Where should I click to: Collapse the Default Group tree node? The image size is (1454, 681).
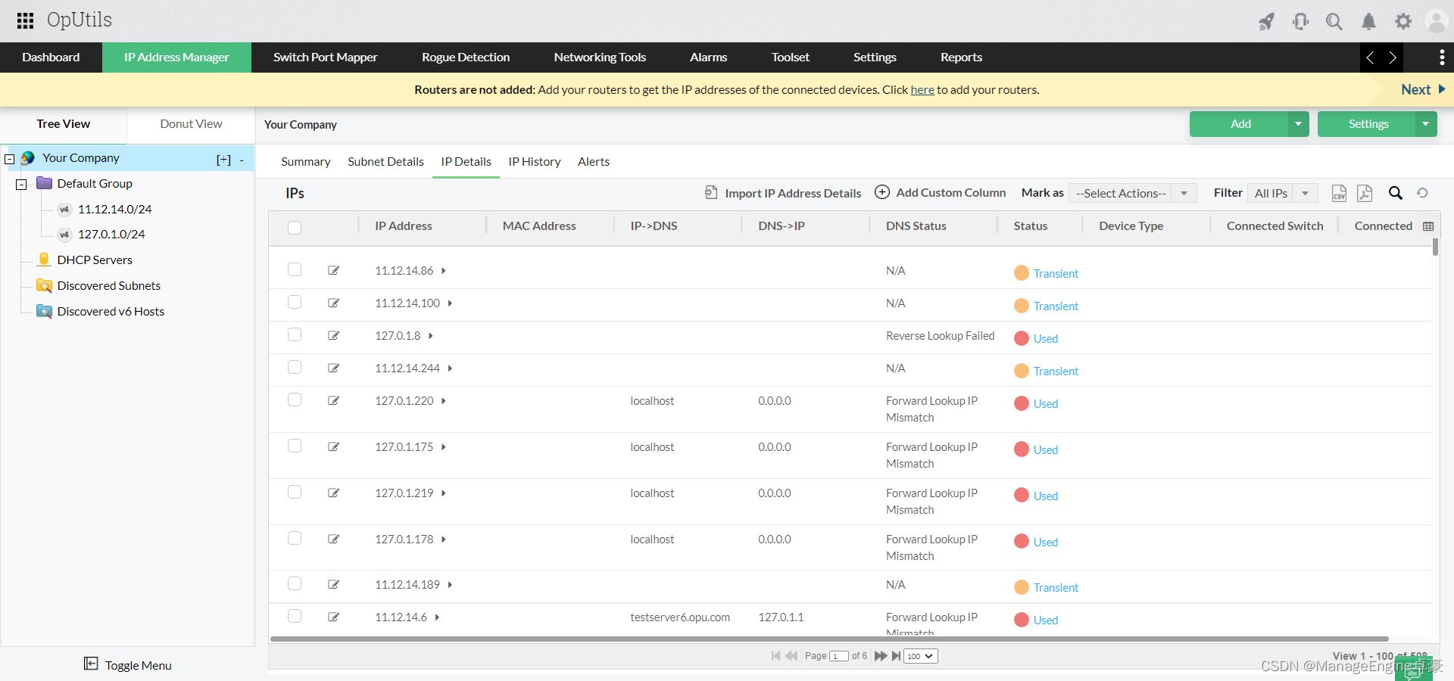[x=21, y=184]
